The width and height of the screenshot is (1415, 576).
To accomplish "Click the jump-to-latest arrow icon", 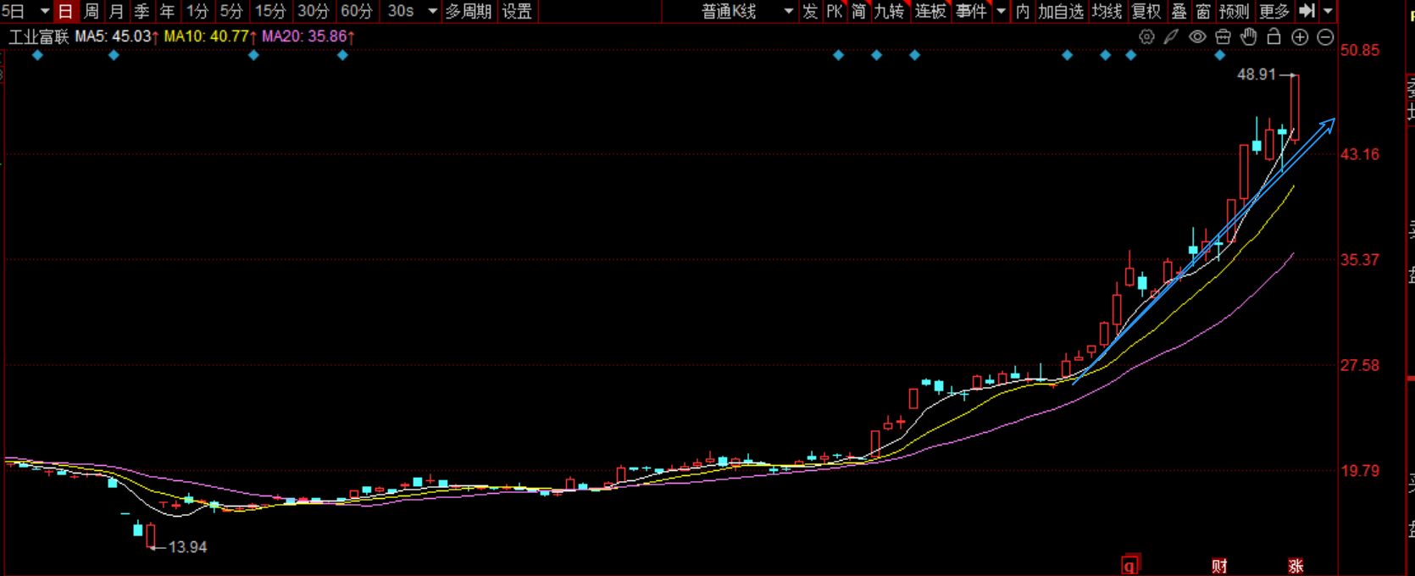I will pyautogui.click(x=1307, y=11).
